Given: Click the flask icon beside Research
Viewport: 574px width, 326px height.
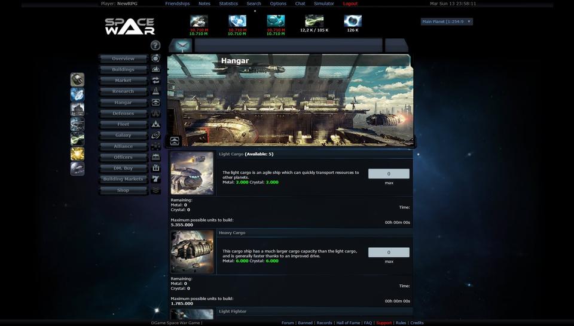Looking at the screenshot, I should point(155,91).
